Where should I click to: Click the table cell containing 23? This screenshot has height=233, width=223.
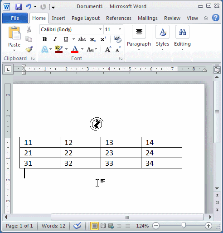coord(121,153)
